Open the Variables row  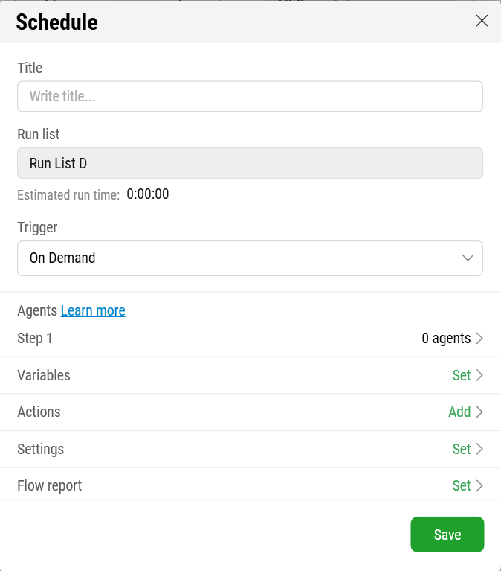250,375
